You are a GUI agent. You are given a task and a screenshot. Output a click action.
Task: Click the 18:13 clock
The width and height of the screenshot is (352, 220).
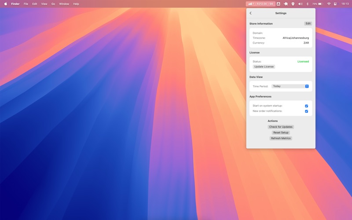pyautogui.click(x=345, y=4)
